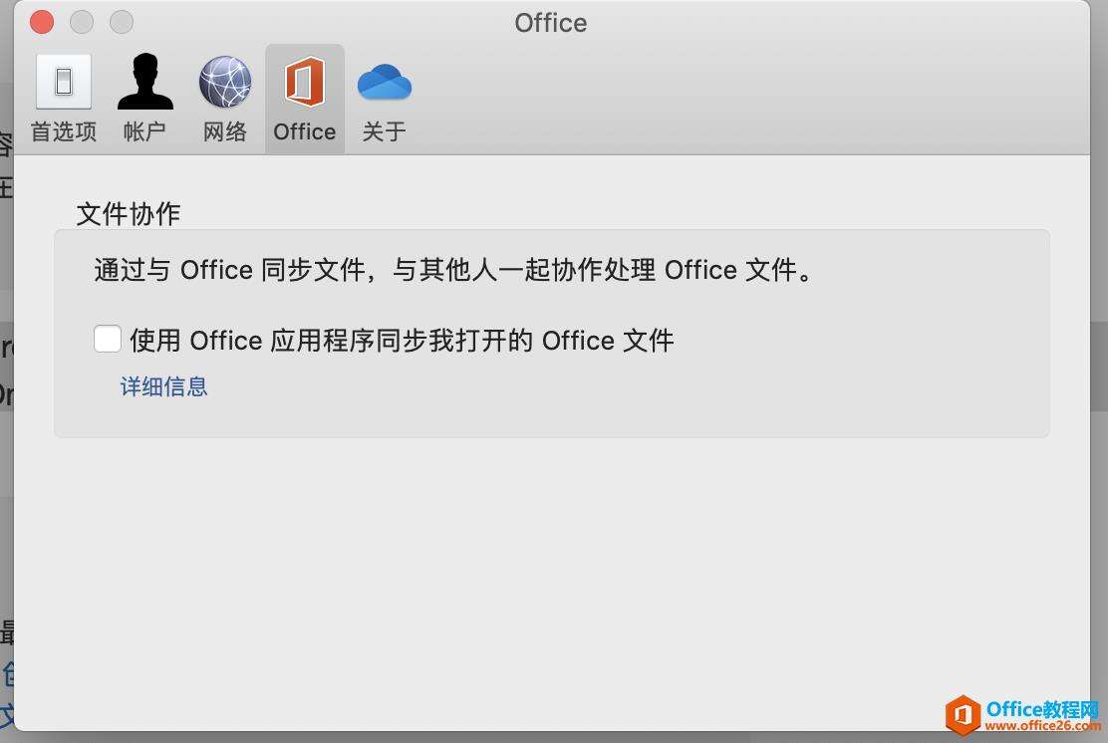Click the grey minimize window button

tap(82, 22)
